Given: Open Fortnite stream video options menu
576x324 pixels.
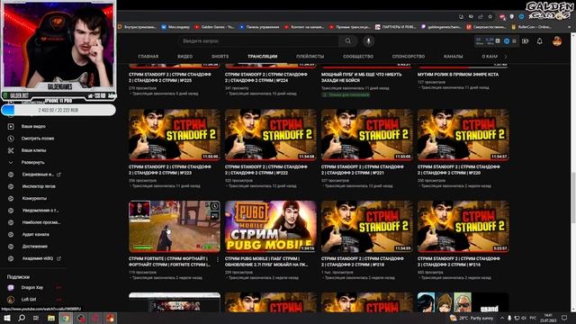Looking at the screenshot, I should [218, 260].
